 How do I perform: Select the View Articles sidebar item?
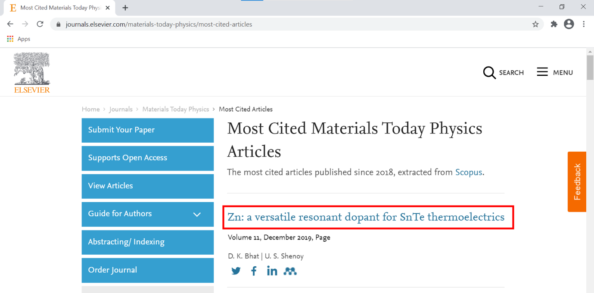click(x=148, y=186)
